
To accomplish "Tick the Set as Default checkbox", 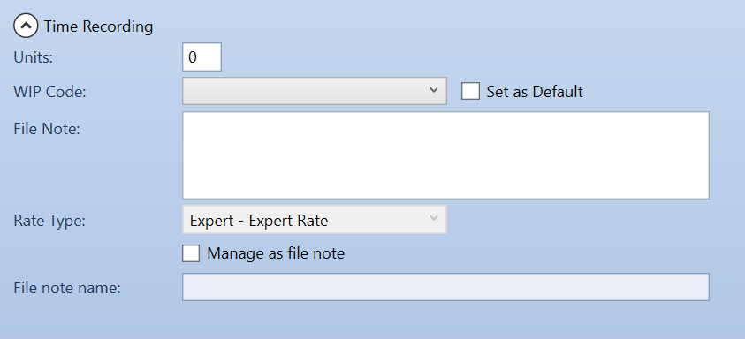I will click(x=470, y=91).
